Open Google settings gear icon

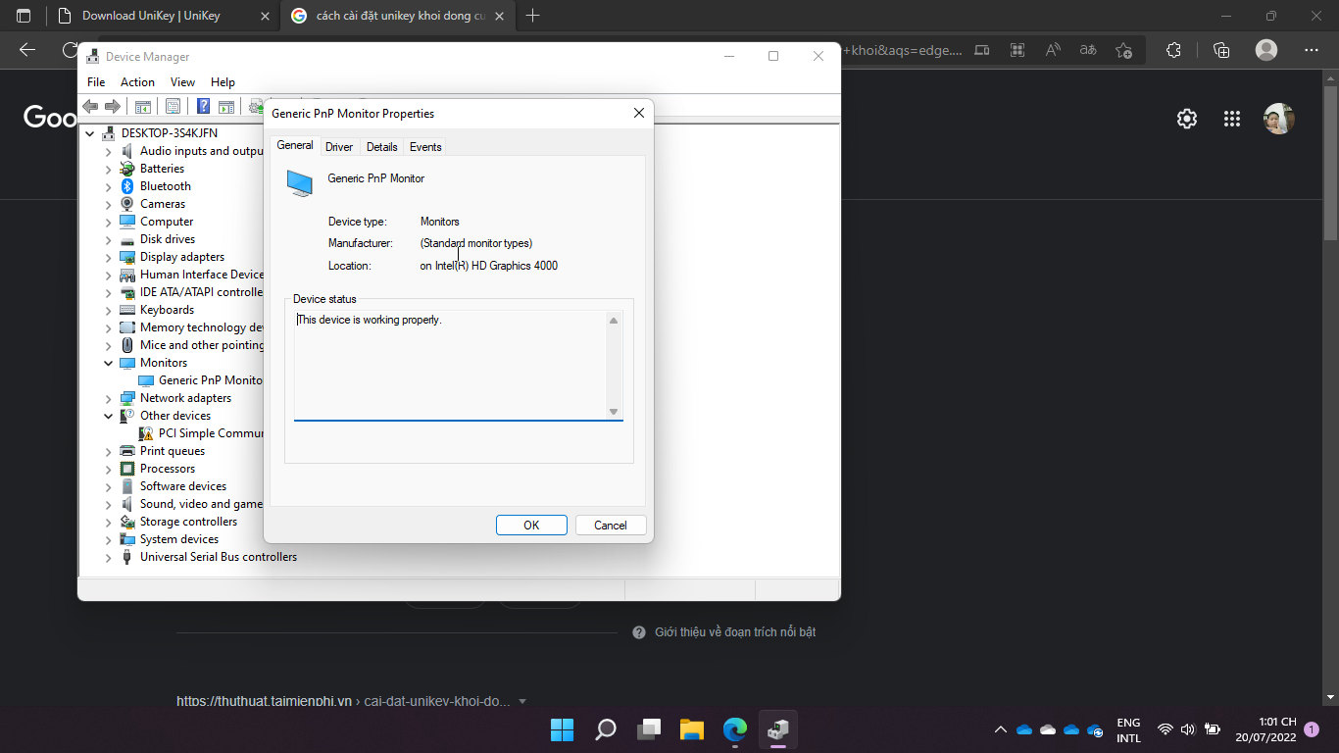click(1187, 119)
